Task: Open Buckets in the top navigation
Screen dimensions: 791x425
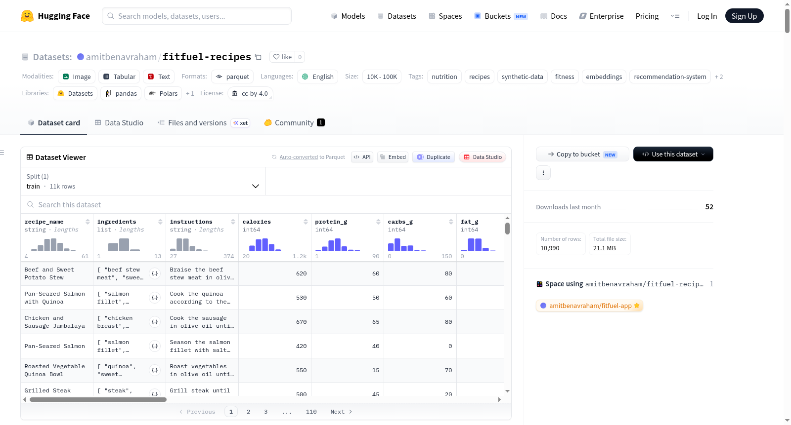Action: [x=501, y=16]
